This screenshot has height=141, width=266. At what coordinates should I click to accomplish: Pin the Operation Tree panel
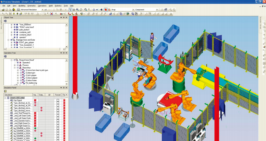[64, 53]
